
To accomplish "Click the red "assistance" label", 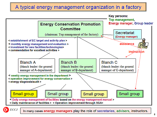I will click(x=127, y=44).
